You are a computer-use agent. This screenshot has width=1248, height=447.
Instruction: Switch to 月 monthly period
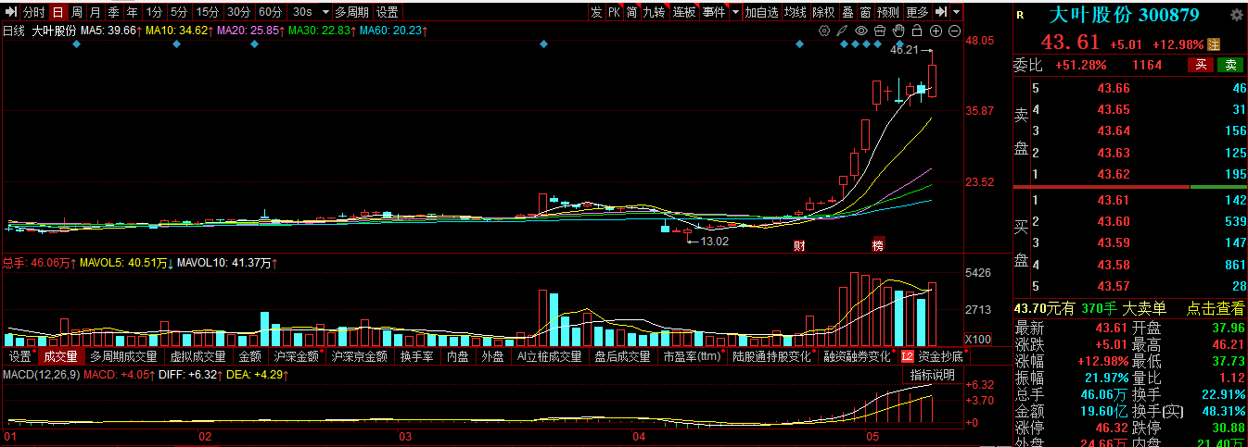(95, 12)
